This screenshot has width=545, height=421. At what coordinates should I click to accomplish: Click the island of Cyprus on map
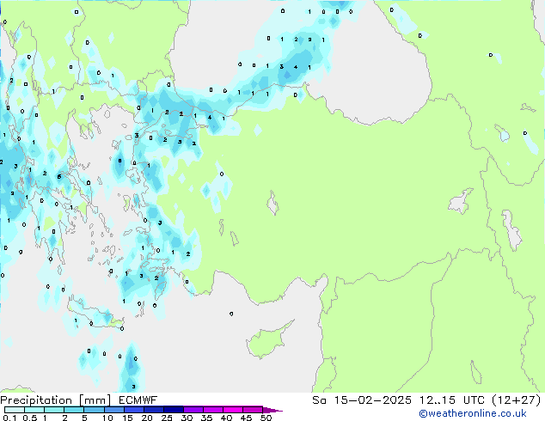coord(267,341)
